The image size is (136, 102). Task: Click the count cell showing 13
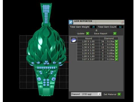(103, 47)
